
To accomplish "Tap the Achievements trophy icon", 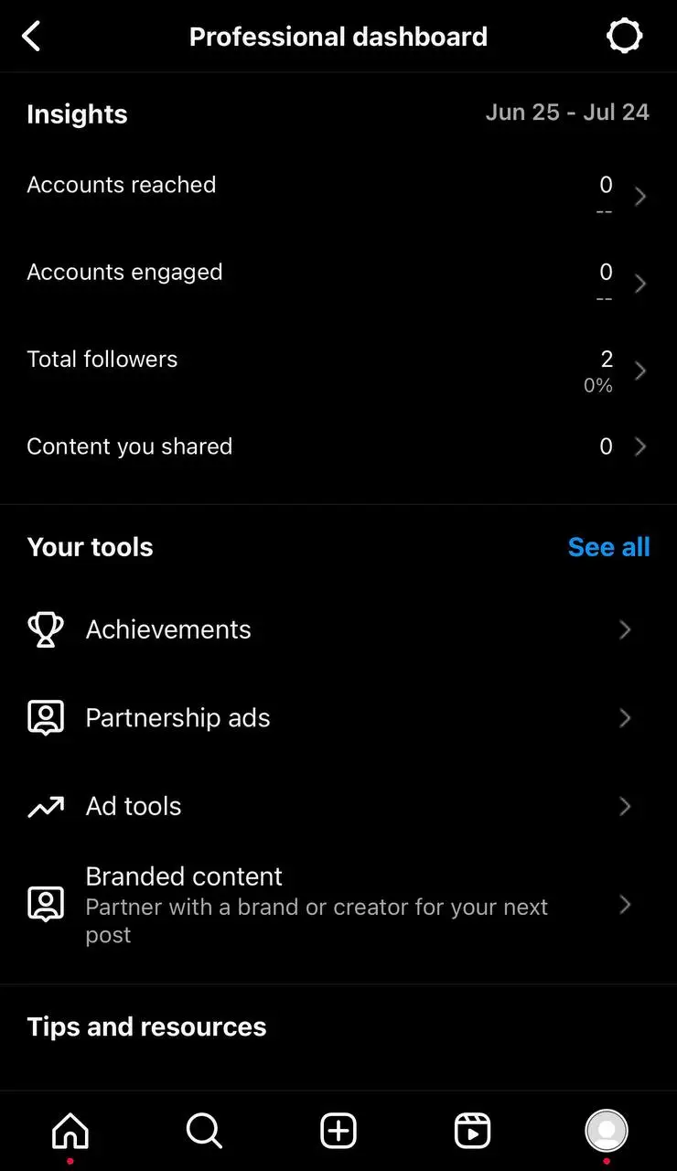I will pos(46,629).
